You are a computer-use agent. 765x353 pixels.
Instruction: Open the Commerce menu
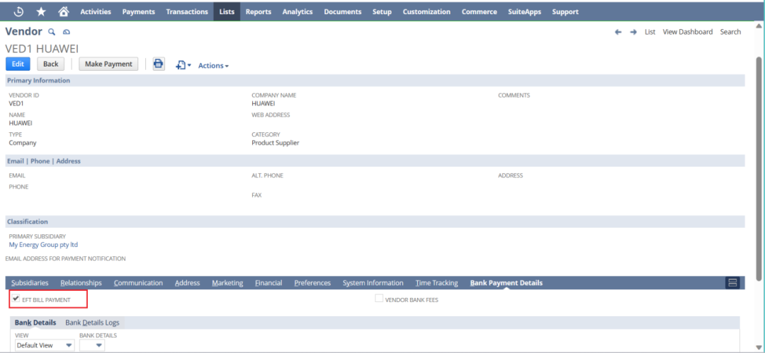[x=479, y=12]
